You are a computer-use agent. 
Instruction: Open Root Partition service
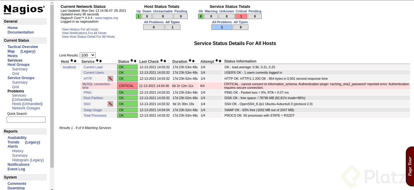93,98
